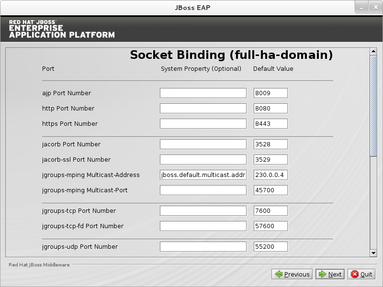Edit the multicast address 230.0.0.4 field

pos(270,175)
